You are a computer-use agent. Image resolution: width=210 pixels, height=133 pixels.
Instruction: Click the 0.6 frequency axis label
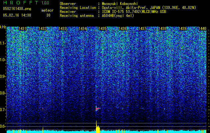click(3, 126)
